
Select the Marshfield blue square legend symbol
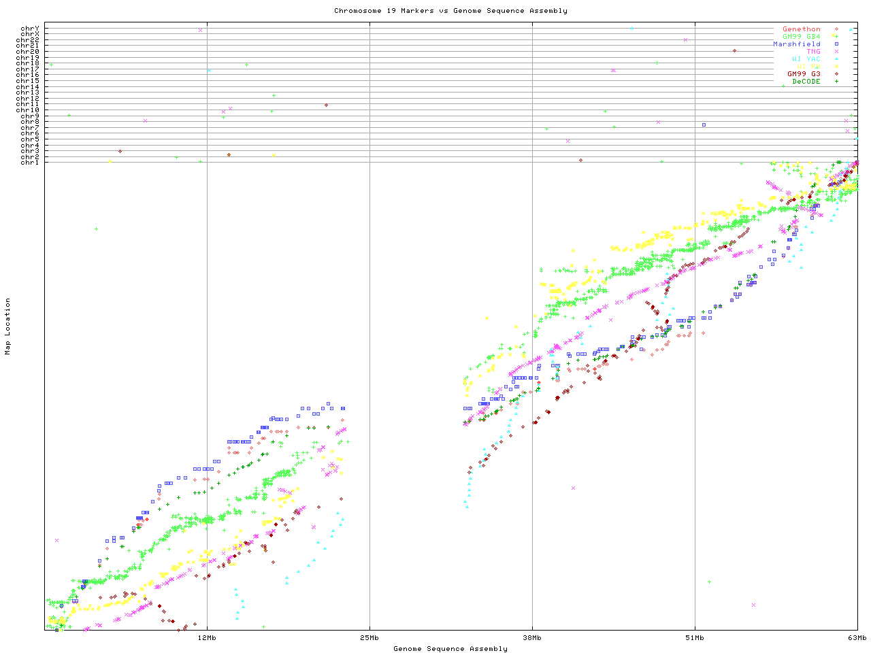(x=836, y=44)
